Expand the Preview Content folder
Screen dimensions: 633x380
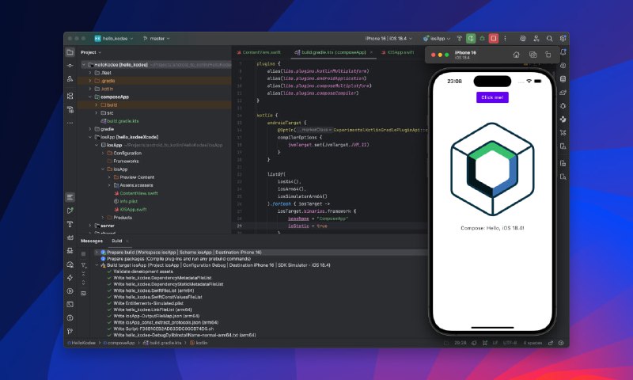[109, 177]
